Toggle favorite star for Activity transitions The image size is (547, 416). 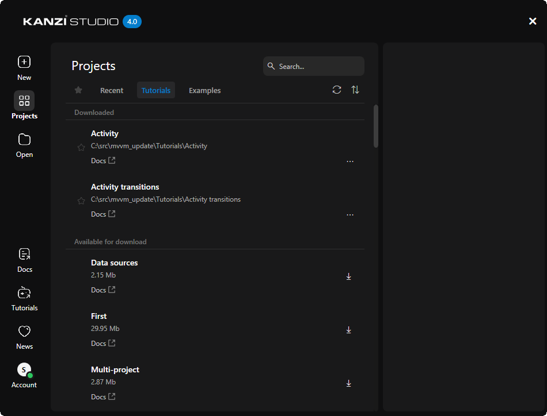click(x=81, y=201)
